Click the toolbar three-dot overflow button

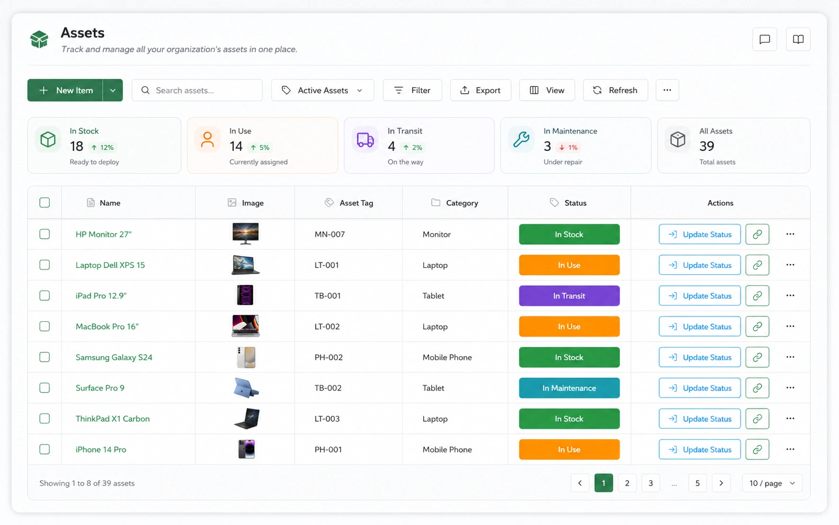667,90
